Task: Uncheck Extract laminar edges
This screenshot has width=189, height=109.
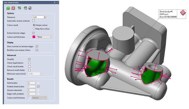Action: [x=33, y=33]
